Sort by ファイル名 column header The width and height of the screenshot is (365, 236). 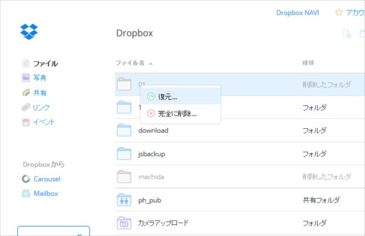(x=130, y=63)
